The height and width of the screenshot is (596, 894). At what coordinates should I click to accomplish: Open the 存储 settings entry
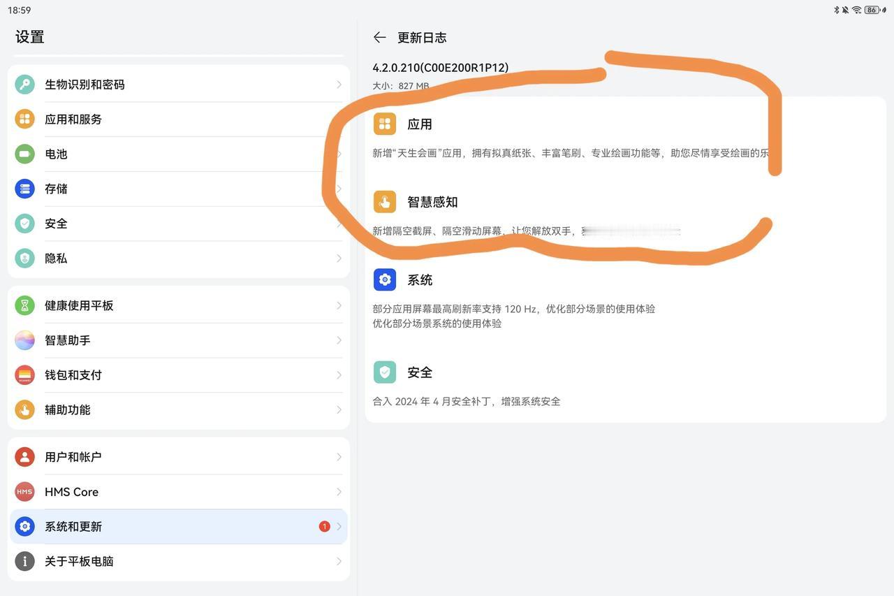[x=179, y=189]
